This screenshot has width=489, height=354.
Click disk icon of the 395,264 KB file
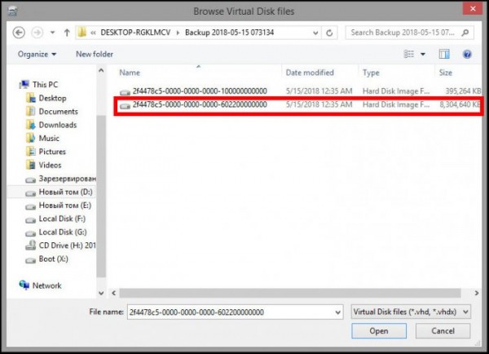[125, 92]
